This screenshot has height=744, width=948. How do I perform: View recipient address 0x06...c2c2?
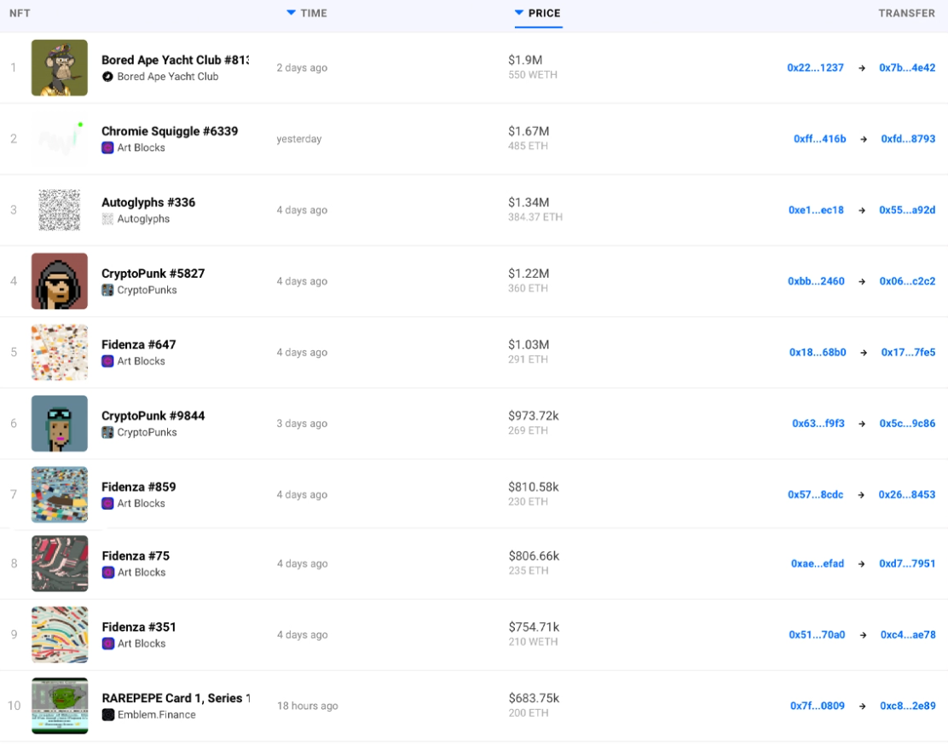[x=907, y=281]
